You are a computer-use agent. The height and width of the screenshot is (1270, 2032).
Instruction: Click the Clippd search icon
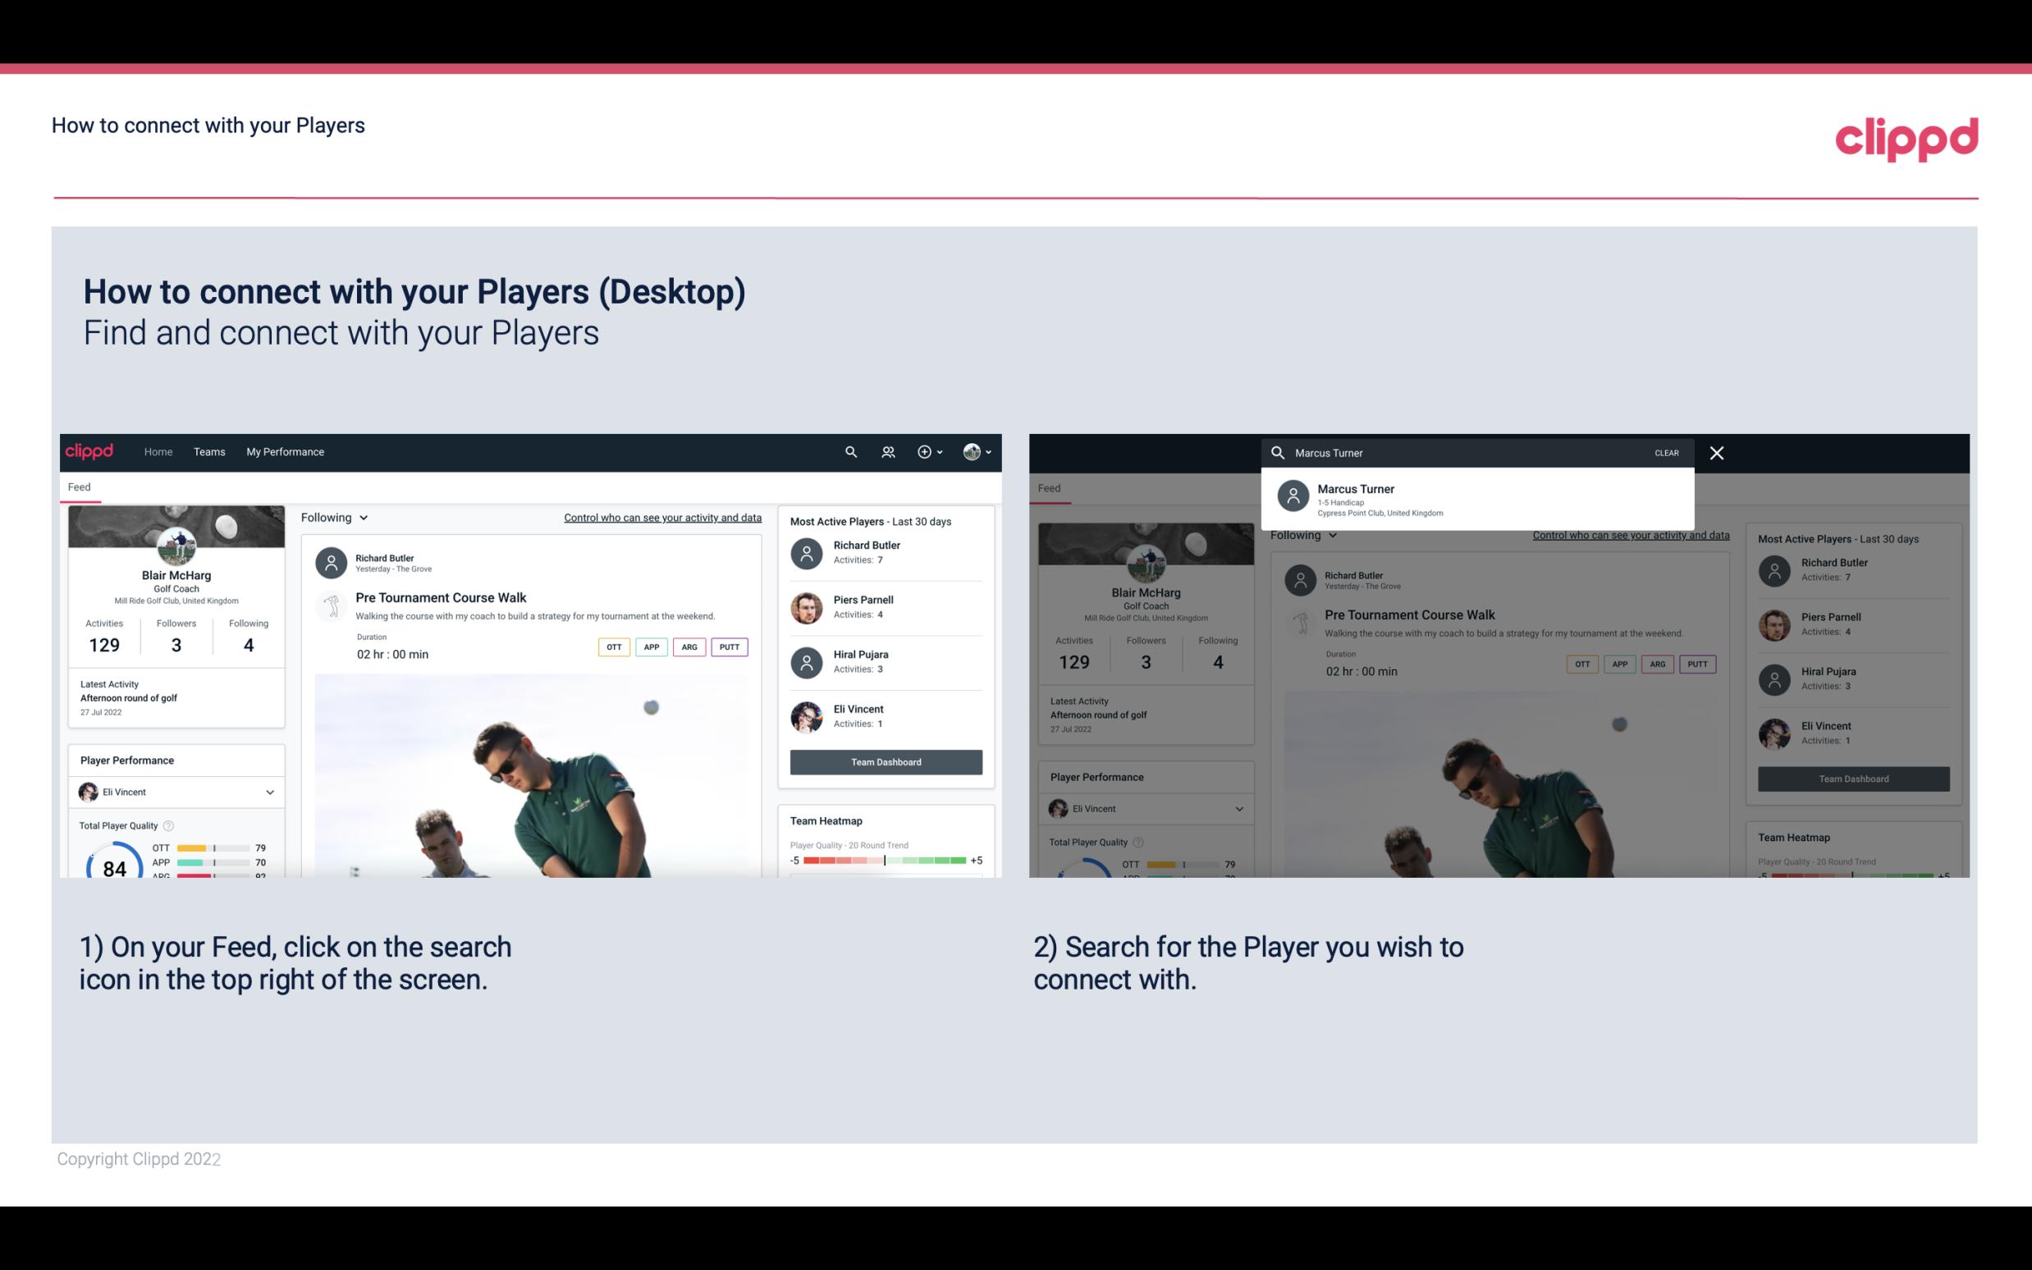[x=849, y=452]
